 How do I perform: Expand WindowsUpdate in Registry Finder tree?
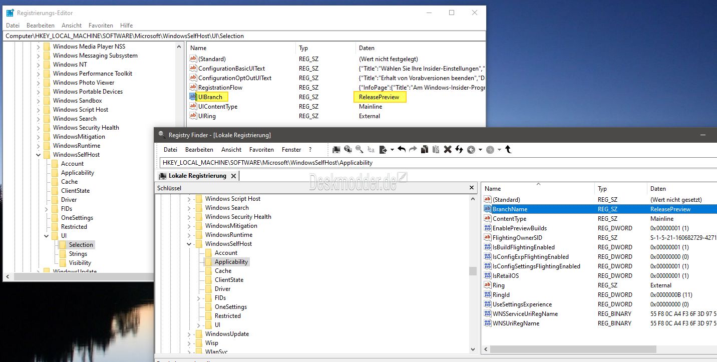click(x=189, y=334)
